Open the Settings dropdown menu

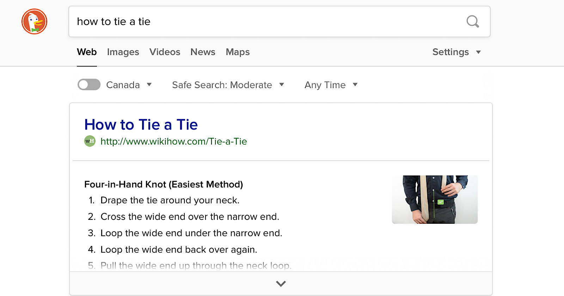(456, 52)
